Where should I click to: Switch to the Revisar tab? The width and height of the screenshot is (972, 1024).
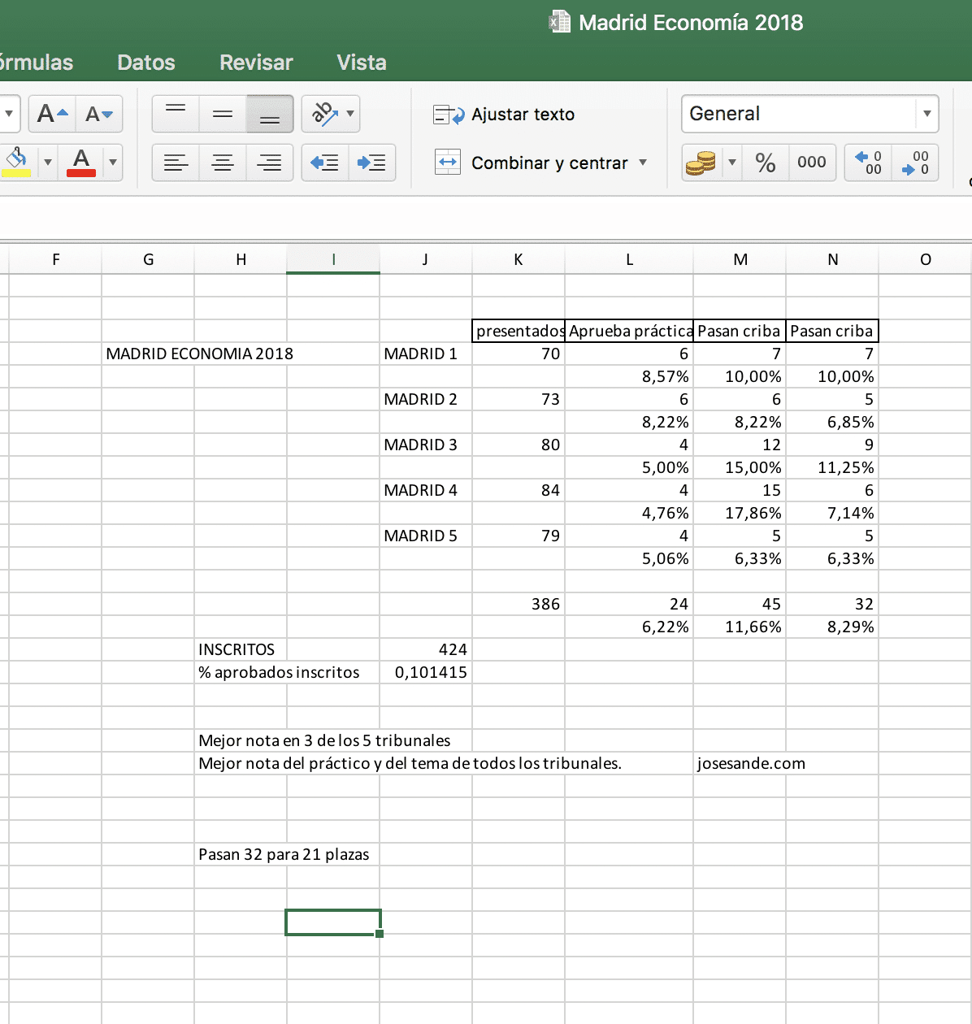[x=256, y=63]
